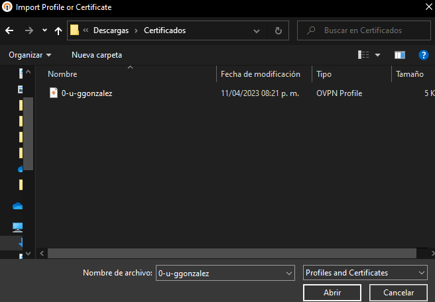This screenshot has width=435, height=302.
Task: Sort files by the Tamaño column
Action: (x=410, y=74)
